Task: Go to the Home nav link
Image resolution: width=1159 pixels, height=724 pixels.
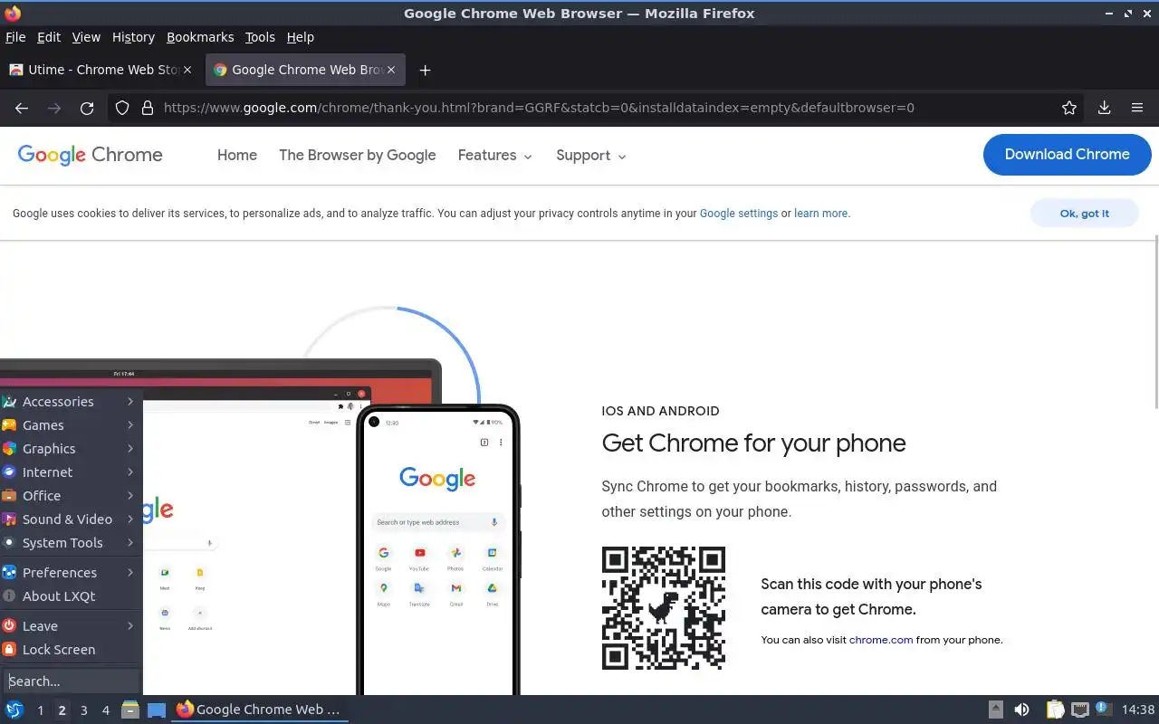Action: (237, 156)
